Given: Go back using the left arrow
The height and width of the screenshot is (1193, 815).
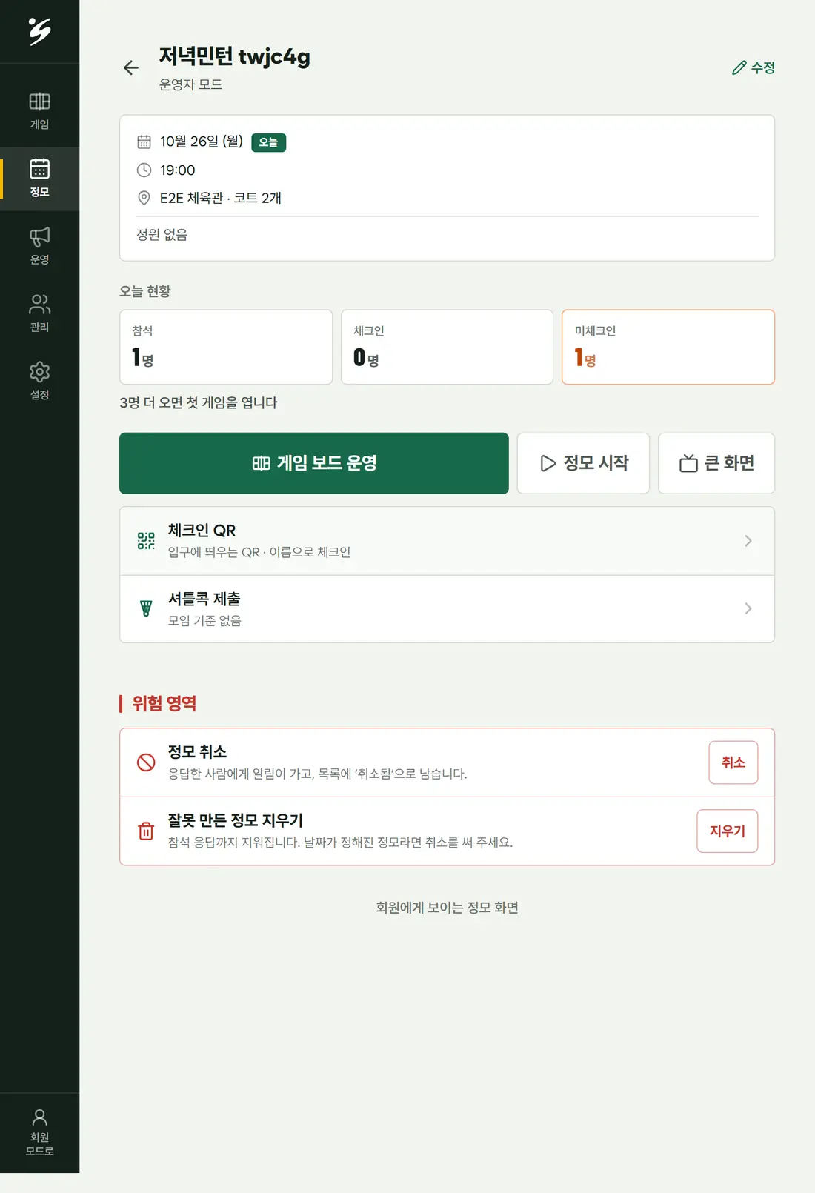Looking at the screenshot, I should coord(131,68).
